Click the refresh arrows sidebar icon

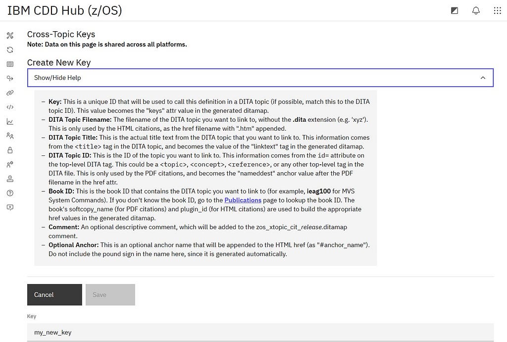10,50
